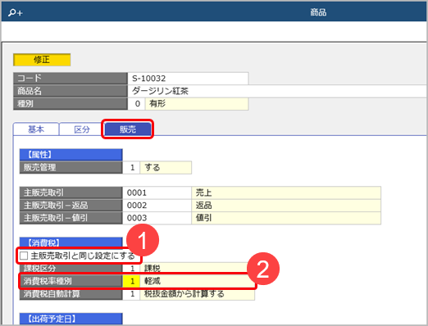
Task: Click the 主販売取引 code 0001
Action: [157, 192]
